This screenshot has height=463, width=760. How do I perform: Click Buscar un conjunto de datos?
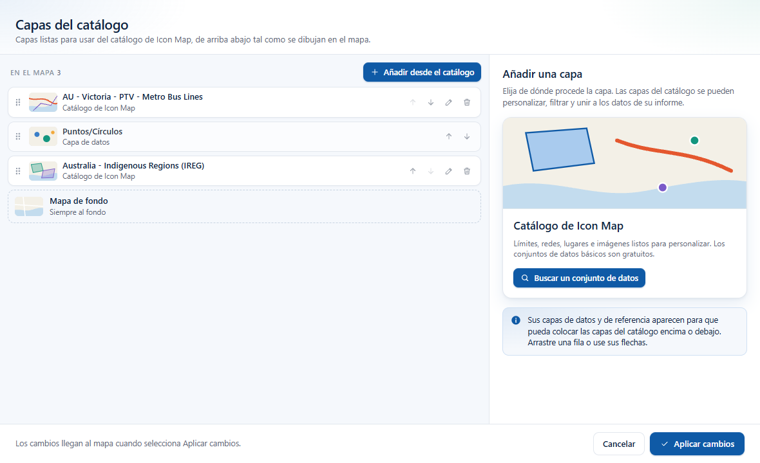coord(579,278)
